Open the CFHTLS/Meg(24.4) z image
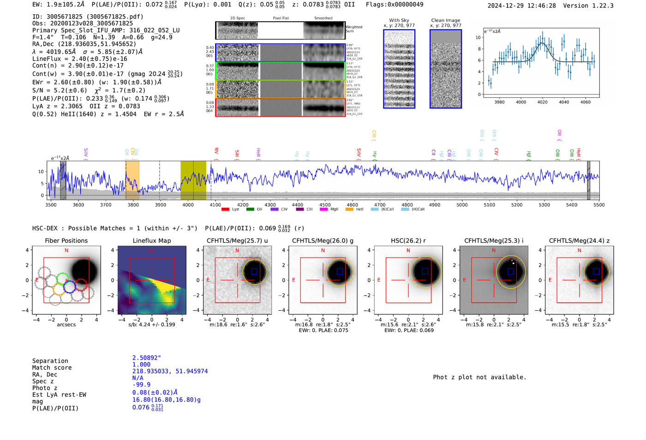The height and width of the screenshot is (440, 646). (579, 280)
